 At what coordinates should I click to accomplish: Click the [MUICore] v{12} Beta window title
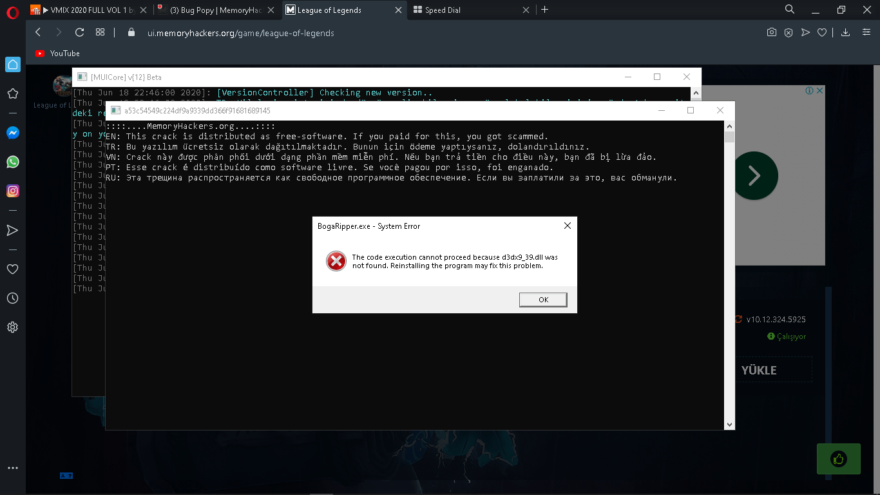coord(126,77)
